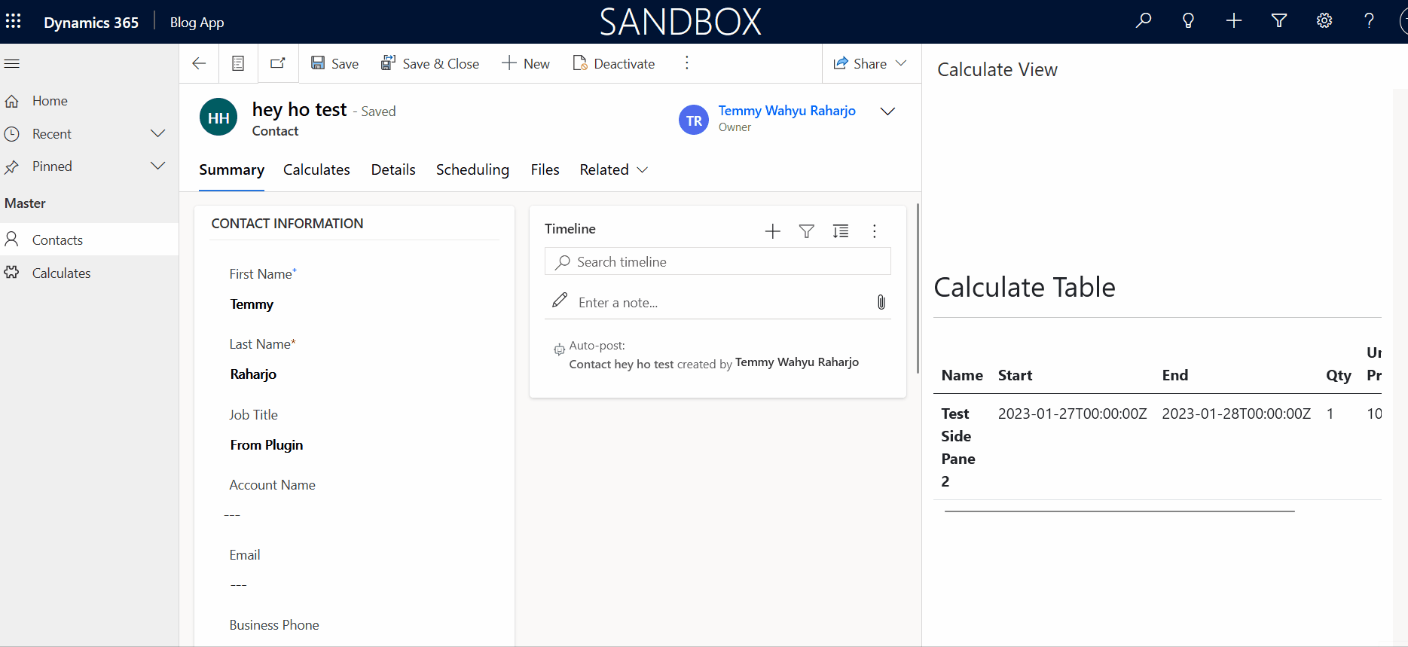Click Save & Close button
Image resolution: width=1408 pixels, height=647 pixels.
click(429, 63)
